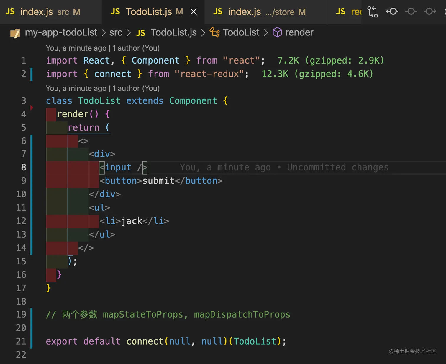
Task: Click 'Component' after the extends keyword
Action: 193,100
